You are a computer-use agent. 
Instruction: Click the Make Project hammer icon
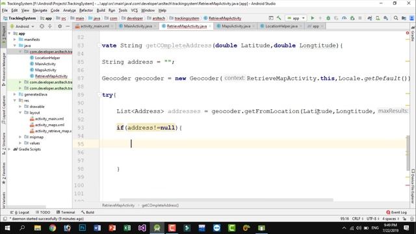point(279,18)
